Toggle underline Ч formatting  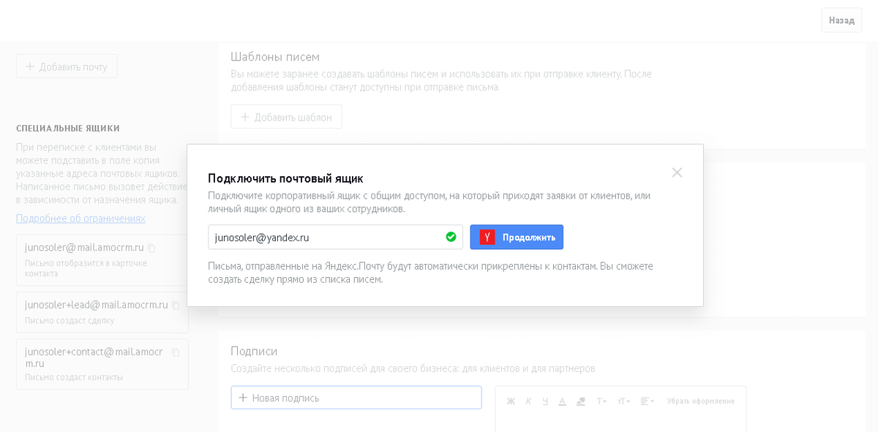(545, 401)
